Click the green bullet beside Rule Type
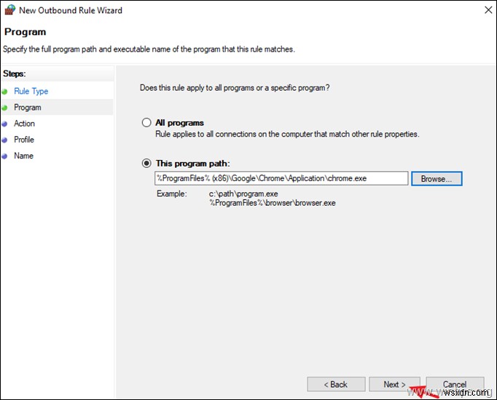This screenshot has height=400, width=497. [x=4, y=91]
